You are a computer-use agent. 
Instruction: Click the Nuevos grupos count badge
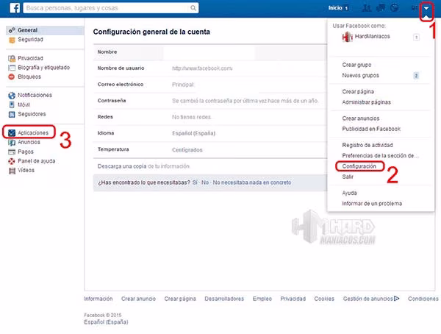click(x=416, y=76)
